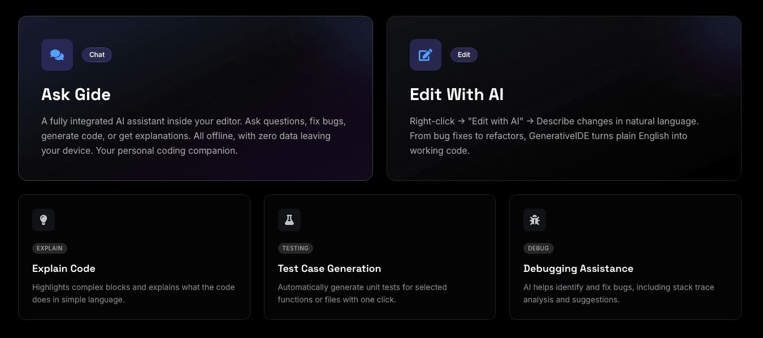Click the chat bubbles icon

click(x=57, y=55)
